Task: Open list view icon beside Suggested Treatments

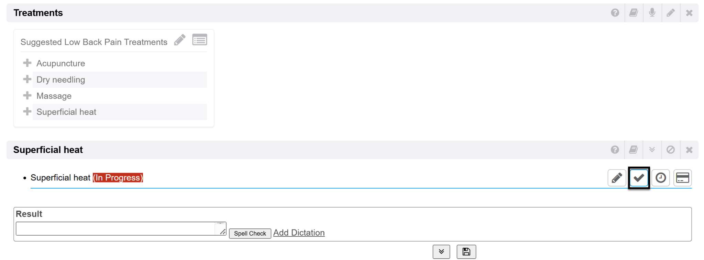Action: [x=200, y=40]
